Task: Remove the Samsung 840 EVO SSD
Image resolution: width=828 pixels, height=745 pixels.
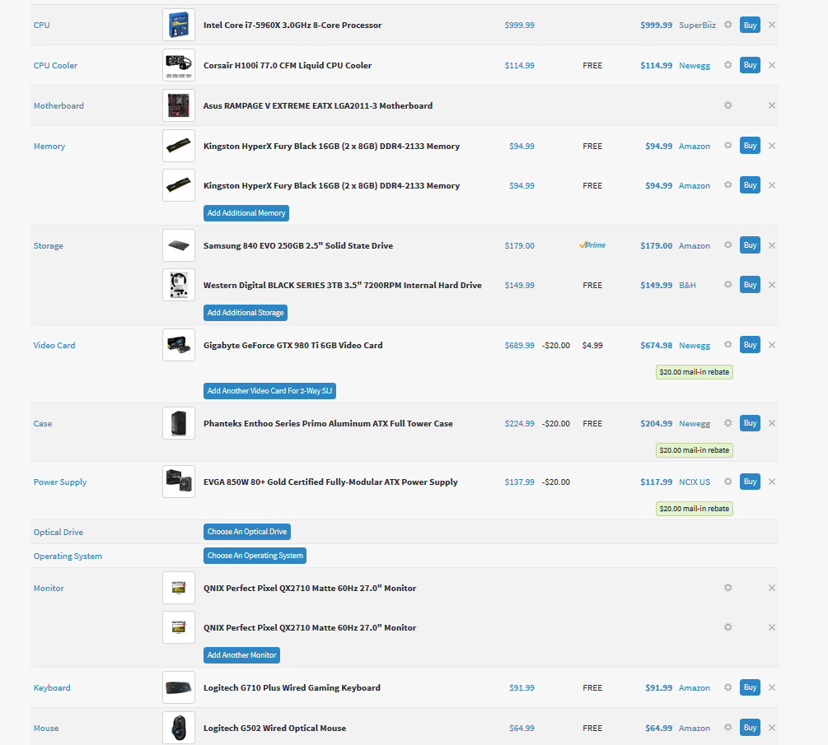Action: coord(771,244)
